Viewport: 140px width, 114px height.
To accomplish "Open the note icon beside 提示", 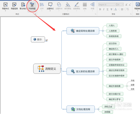I will (x=46, y=40).
